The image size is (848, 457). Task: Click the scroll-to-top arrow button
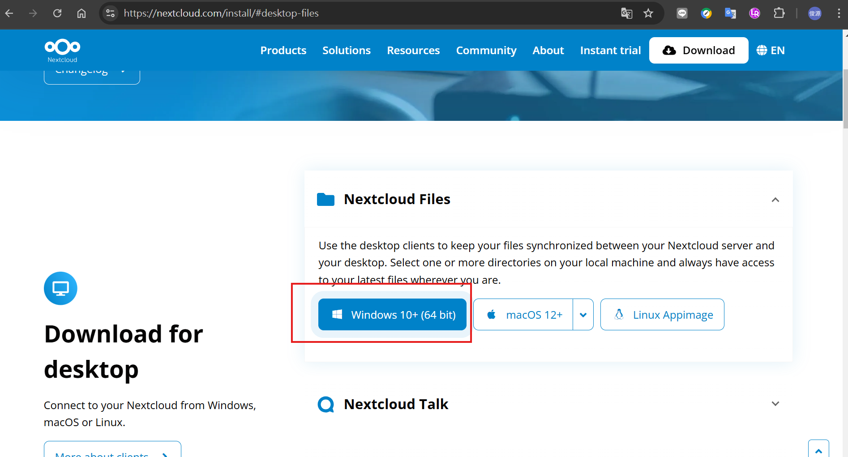(818, 450)
